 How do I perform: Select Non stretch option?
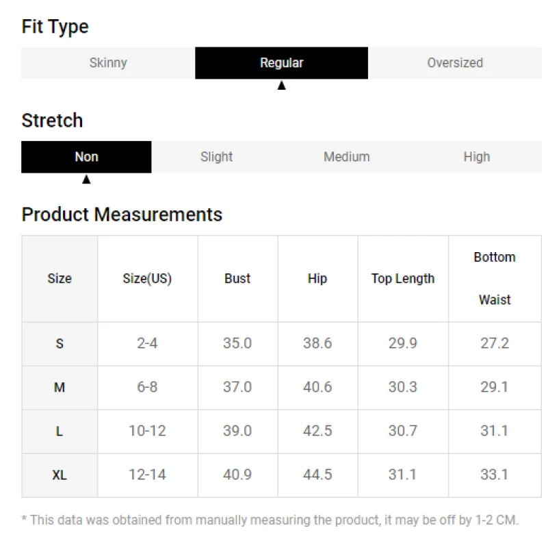pyautogui.click(x=86, y=157)
